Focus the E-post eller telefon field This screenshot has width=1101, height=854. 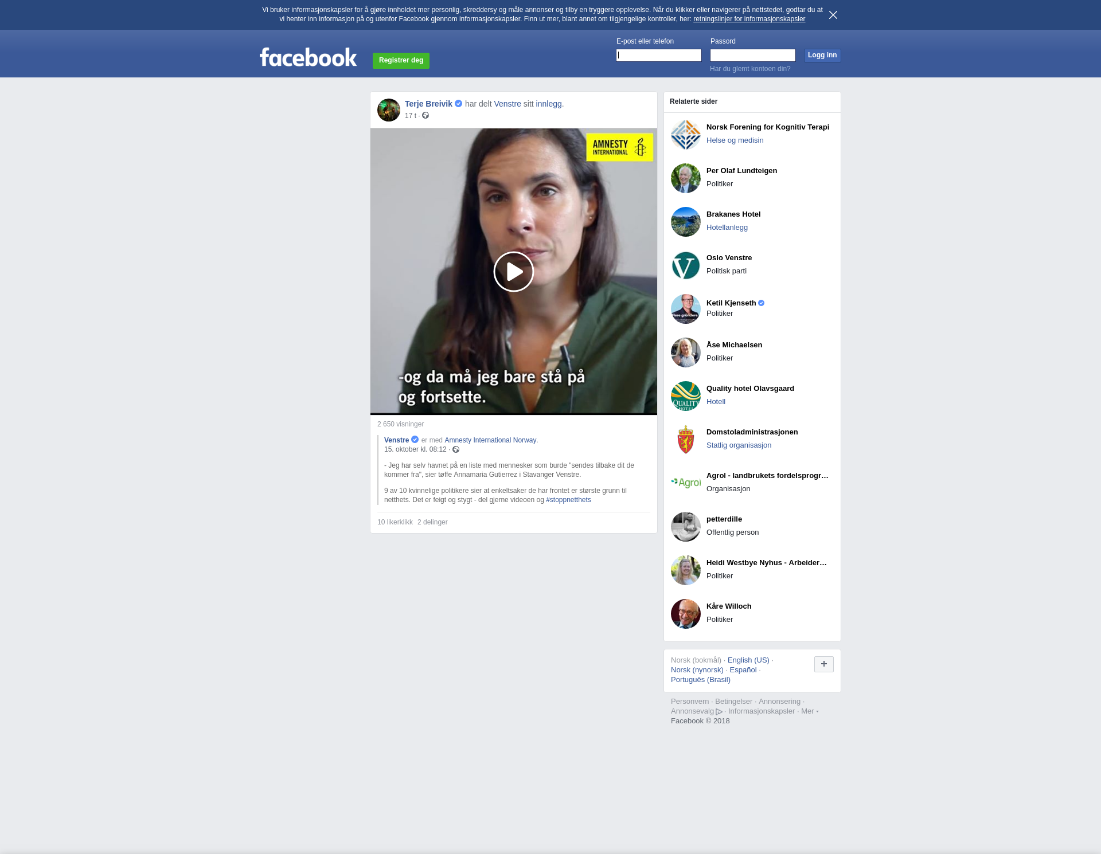658,55
